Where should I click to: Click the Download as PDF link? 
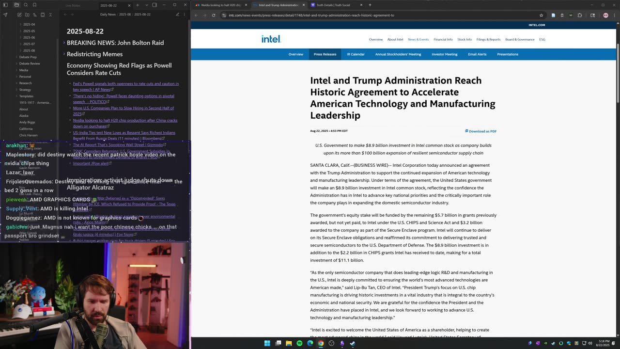coord(480,131)
